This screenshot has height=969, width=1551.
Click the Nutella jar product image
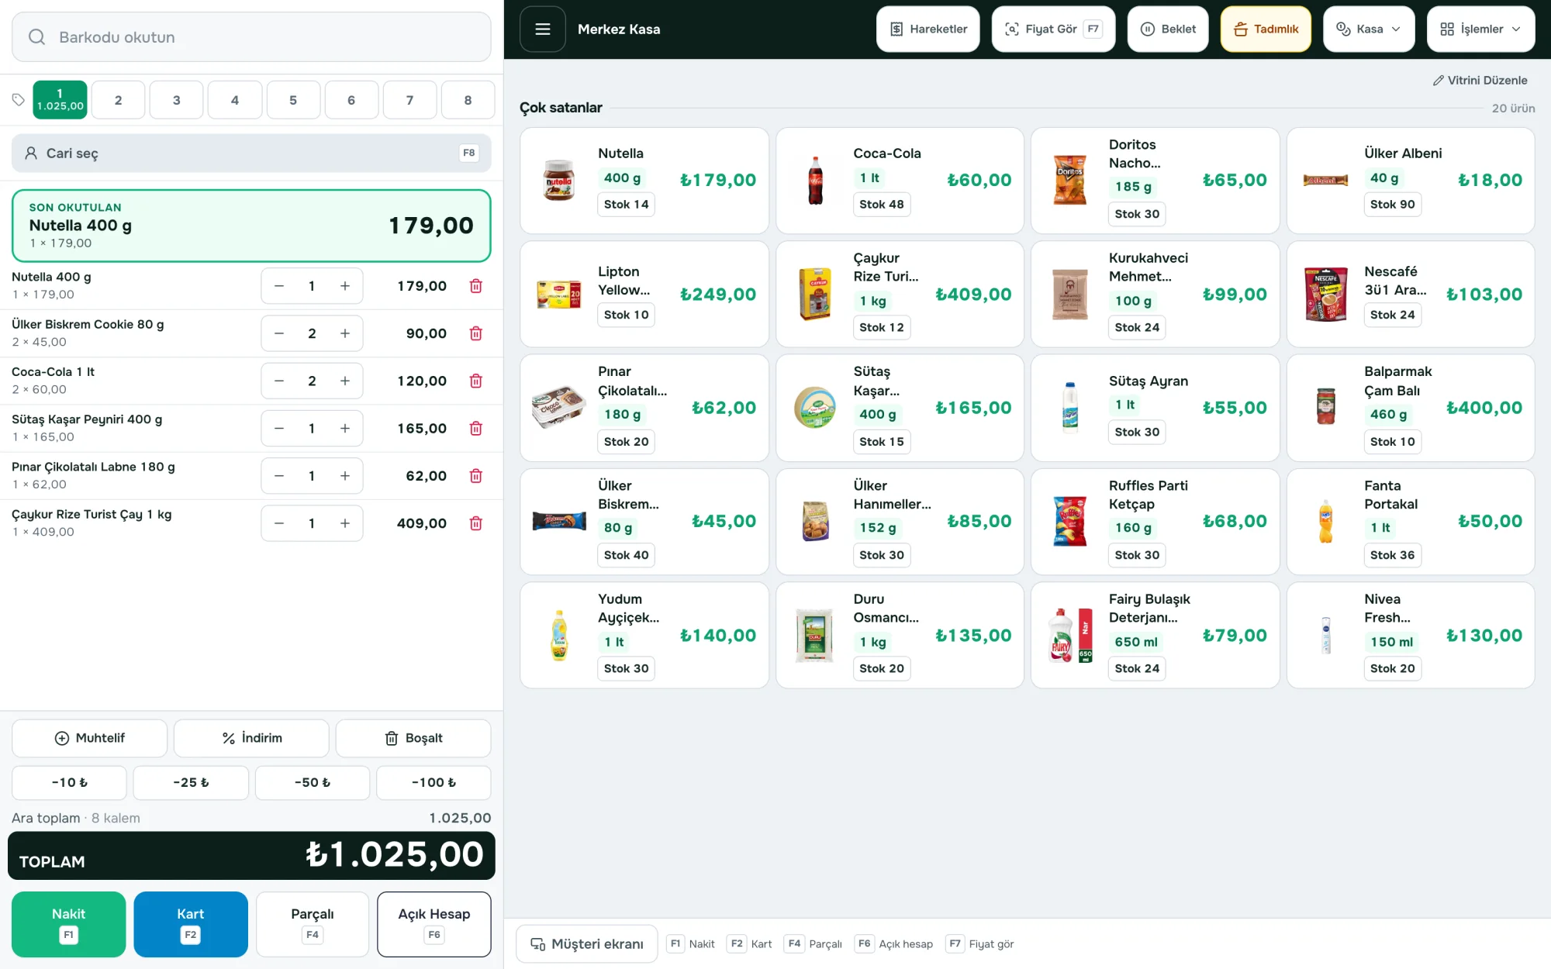(x=559, y=181)
